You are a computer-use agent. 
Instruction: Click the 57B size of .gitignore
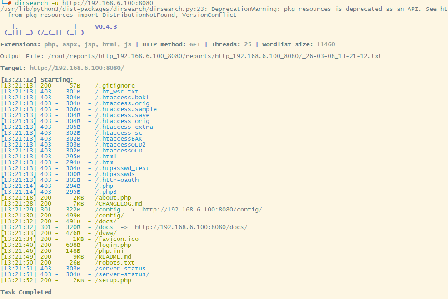pos(75,86)
